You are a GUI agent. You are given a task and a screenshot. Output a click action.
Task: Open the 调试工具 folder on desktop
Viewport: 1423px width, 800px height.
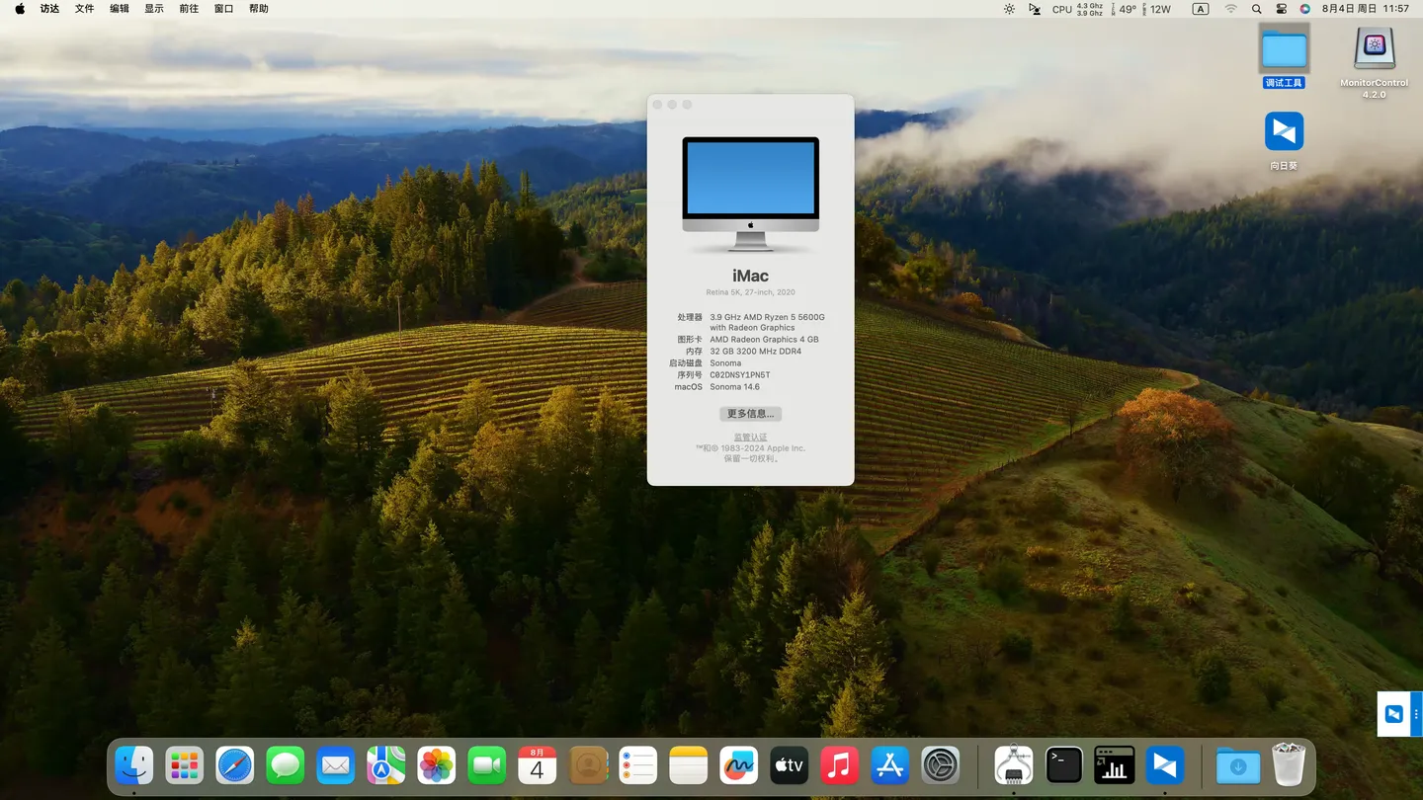pos(1284,50)
